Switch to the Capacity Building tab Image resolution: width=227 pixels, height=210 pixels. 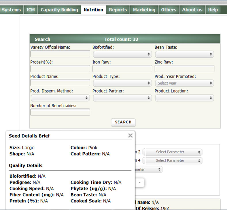59,10
